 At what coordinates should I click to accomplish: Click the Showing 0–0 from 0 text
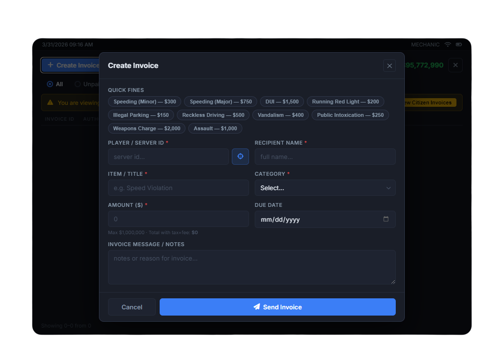click(x=66, y=326)
